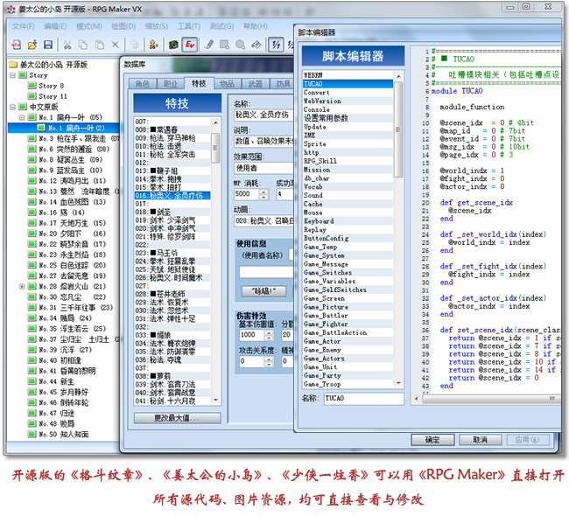Open the 模式(M) menu

(89, 26)
